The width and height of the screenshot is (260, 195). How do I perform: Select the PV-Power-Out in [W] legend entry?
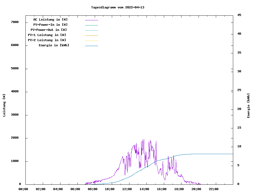(49, 30)
